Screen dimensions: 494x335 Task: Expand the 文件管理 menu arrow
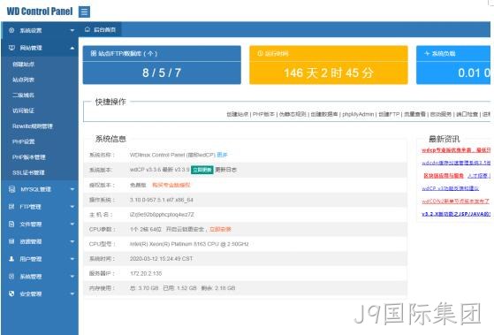[72, 224]
